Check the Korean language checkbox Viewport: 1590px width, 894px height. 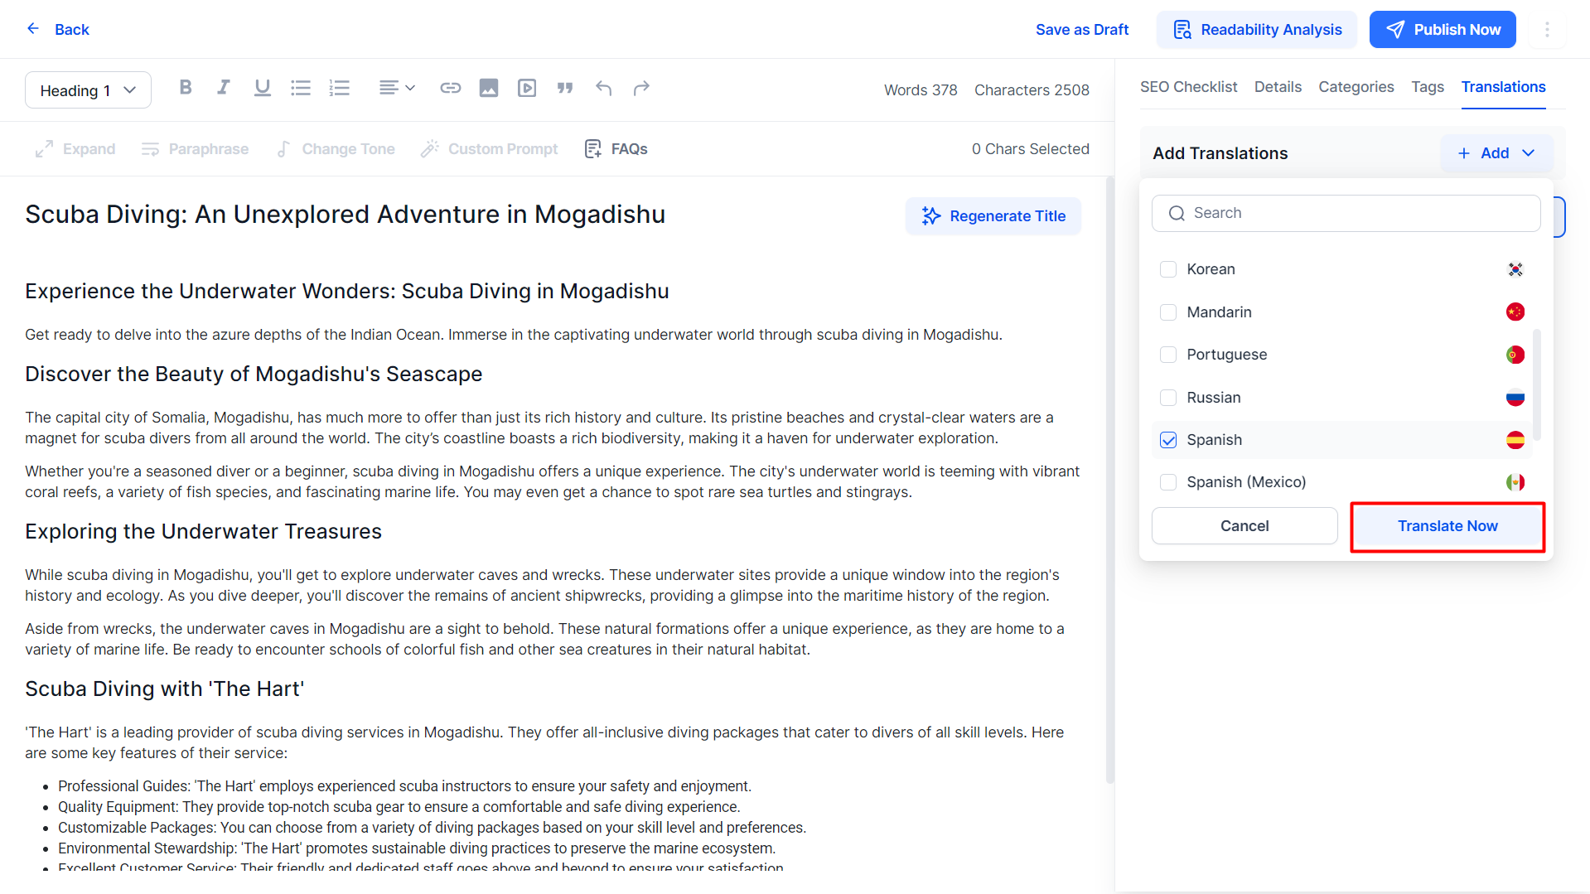1168,269
